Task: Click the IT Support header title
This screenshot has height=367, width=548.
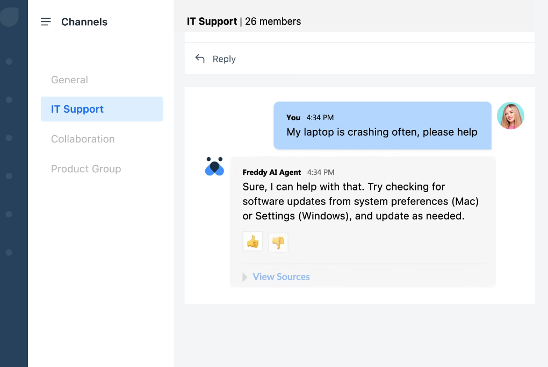Action: pos(212,21)
